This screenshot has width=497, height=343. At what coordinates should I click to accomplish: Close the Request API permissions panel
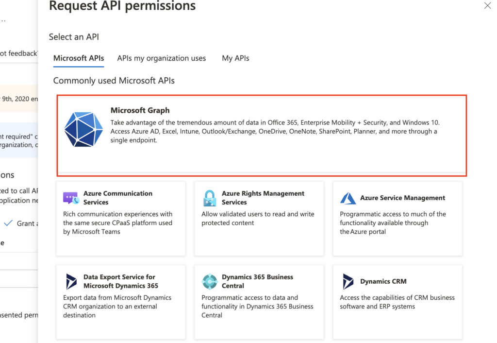(x=487, y=5)
